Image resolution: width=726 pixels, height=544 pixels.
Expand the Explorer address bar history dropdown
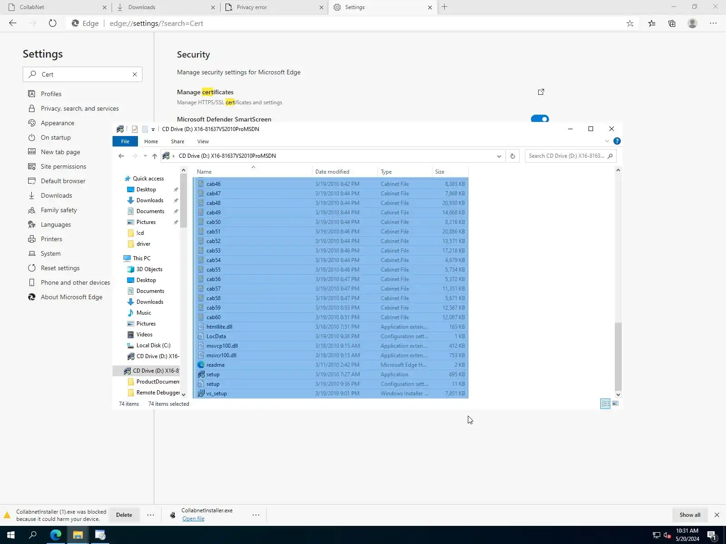pos(499,156)
